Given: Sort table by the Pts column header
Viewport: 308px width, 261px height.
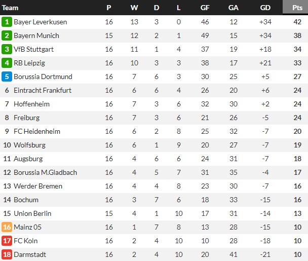Looking at the screenshot, I should point(297,8).
